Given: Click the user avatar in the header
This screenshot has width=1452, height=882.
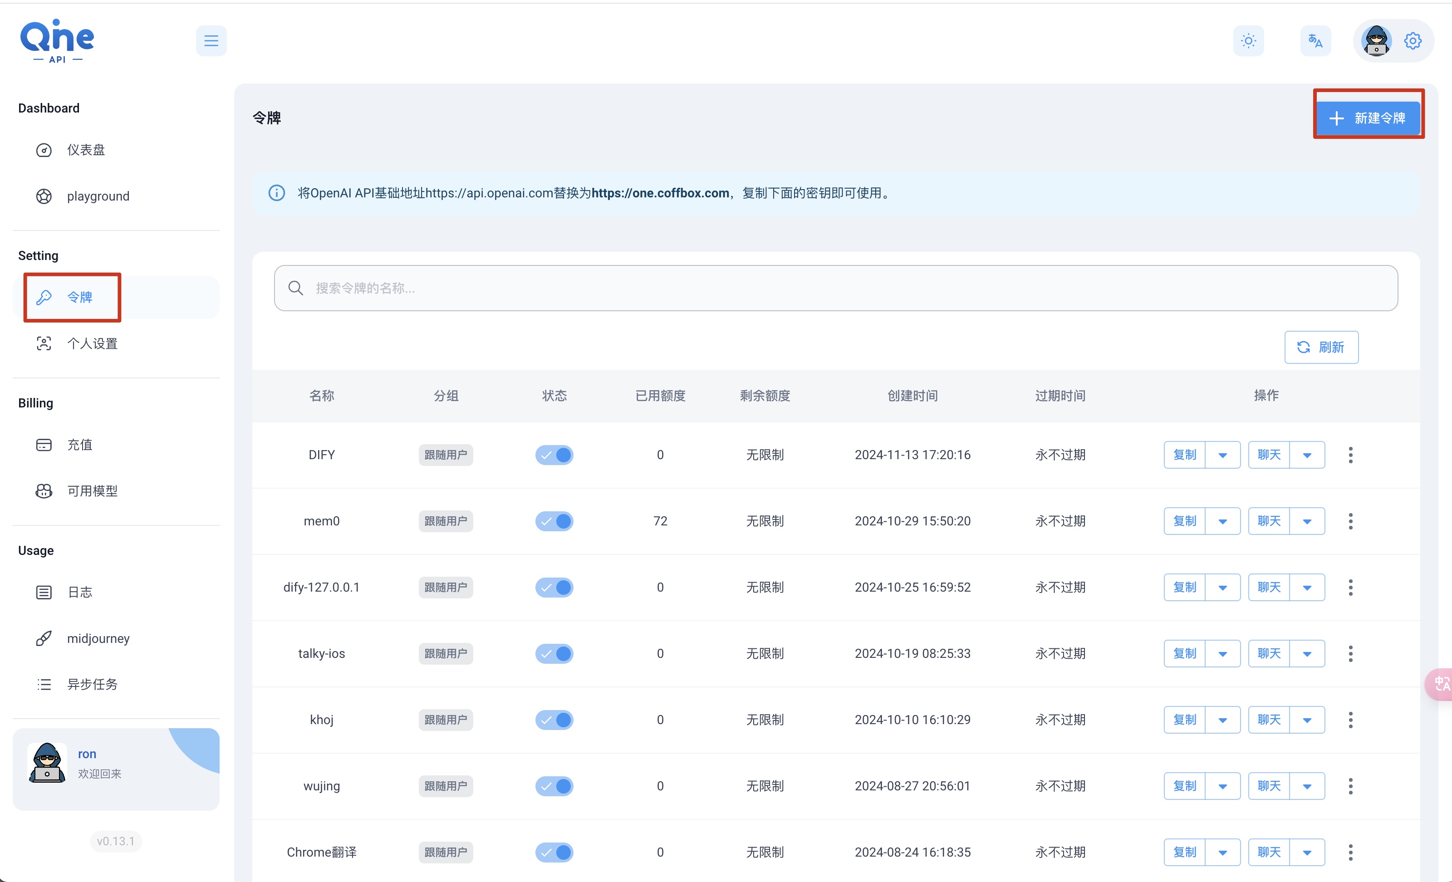Looking at the screenshot, I should 1376,41.
